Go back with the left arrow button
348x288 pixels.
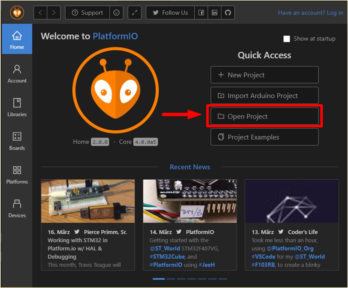point(40,13)
